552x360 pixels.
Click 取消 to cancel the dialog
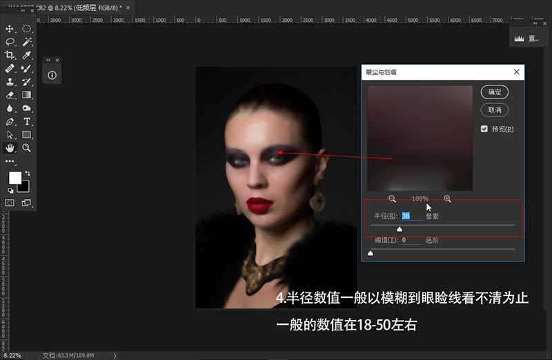pyautogui.click(x=494, y=110)
